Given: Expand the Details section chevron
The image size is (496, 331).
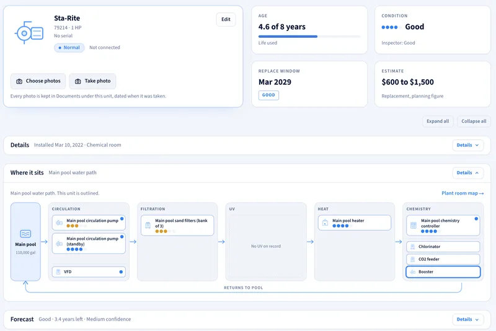Looking at the screenshot, I should click(477, 145).
